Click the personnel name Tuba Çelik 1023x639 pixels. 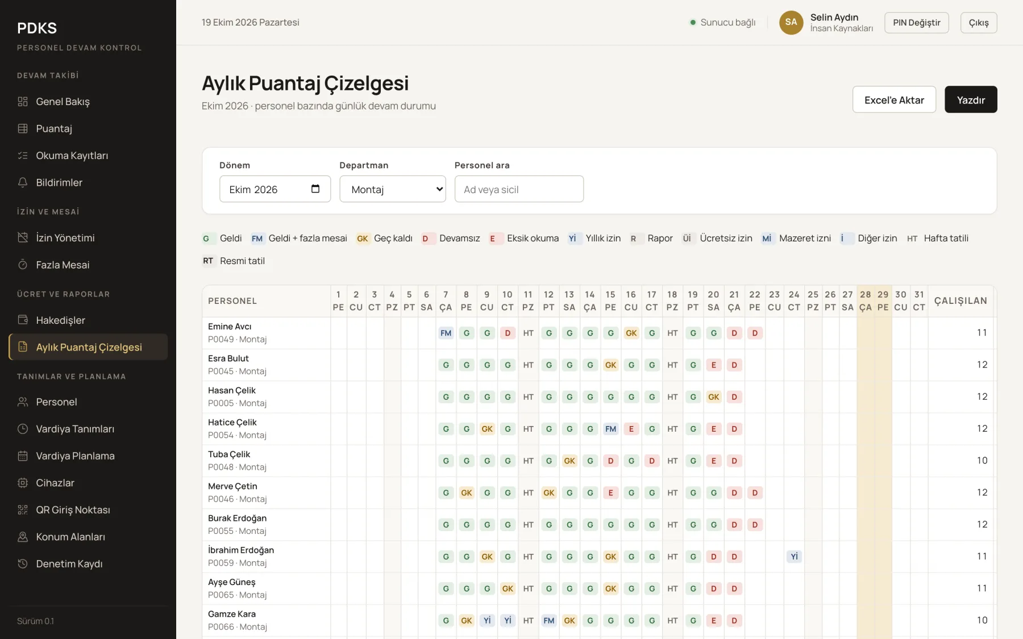coord(229,454)
